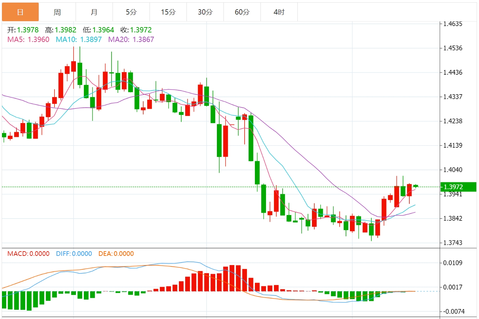Click the 1.4139 price axis label
Screen dimensions: 479x319
[x=453, y=145]
